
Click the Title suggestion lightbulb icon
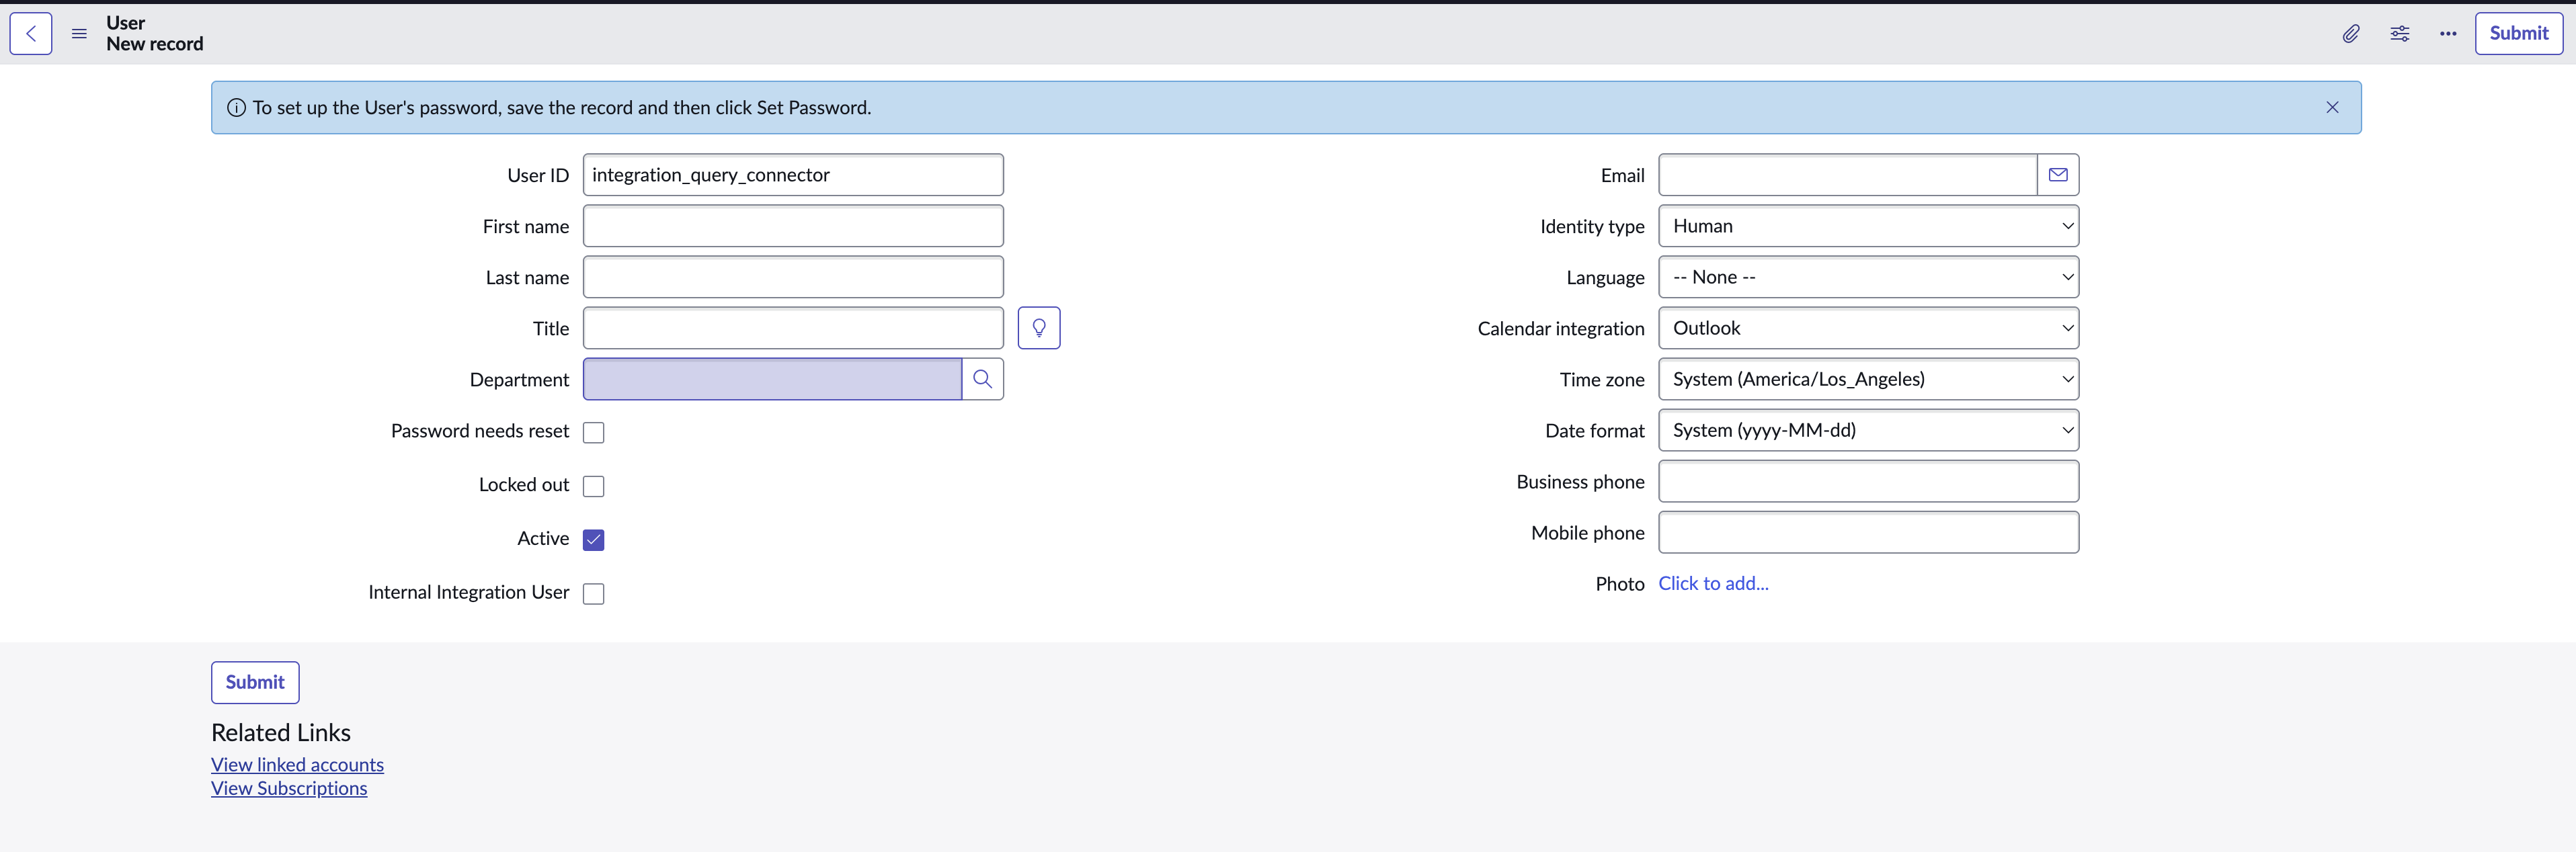(x=1039, y=328)
